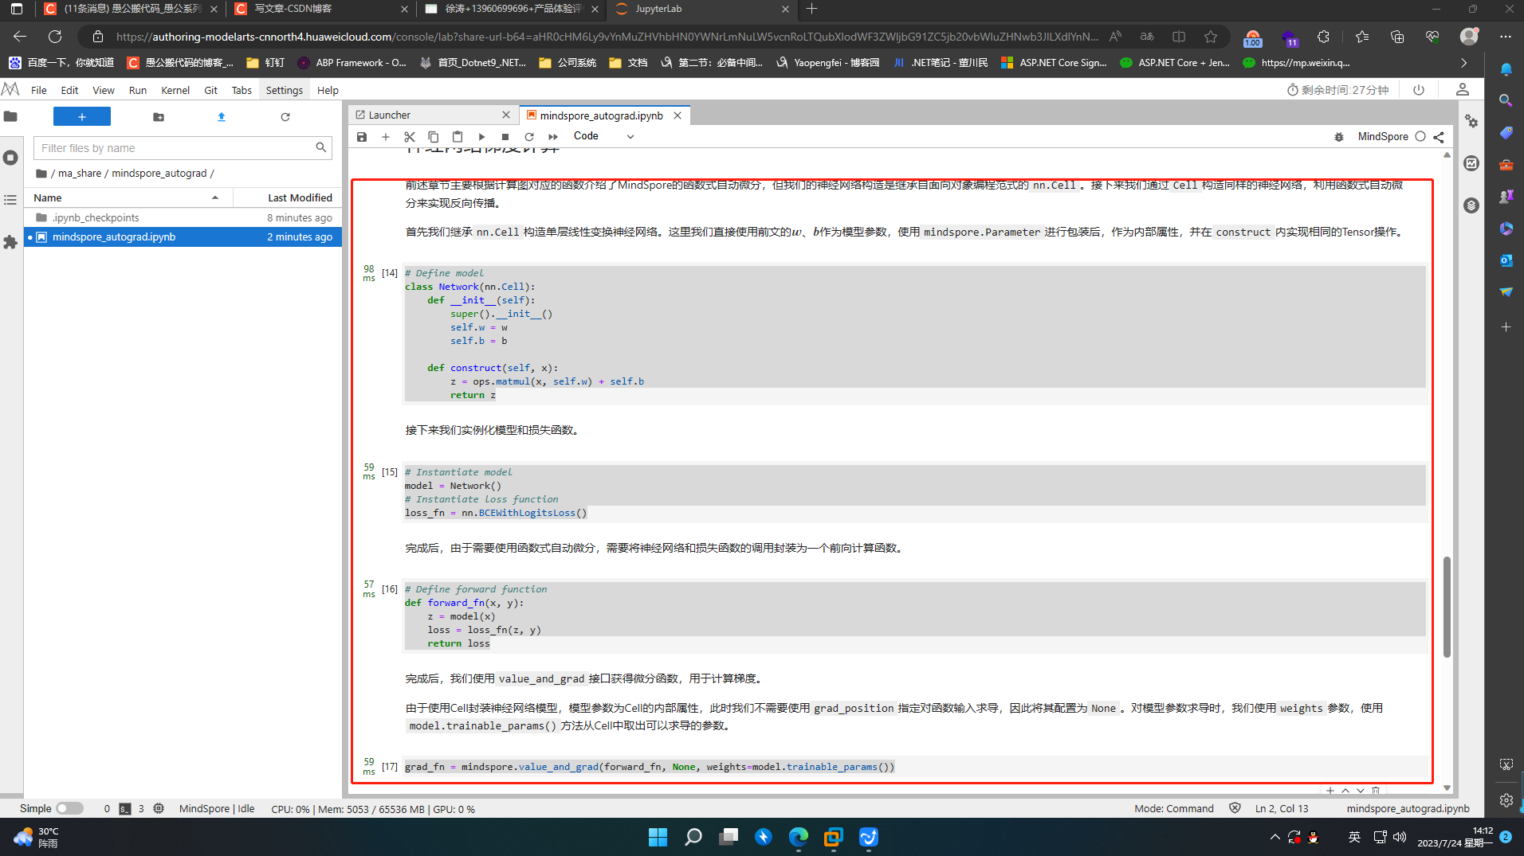
Task: Click into code cell [17]
Action: [913, 767]
